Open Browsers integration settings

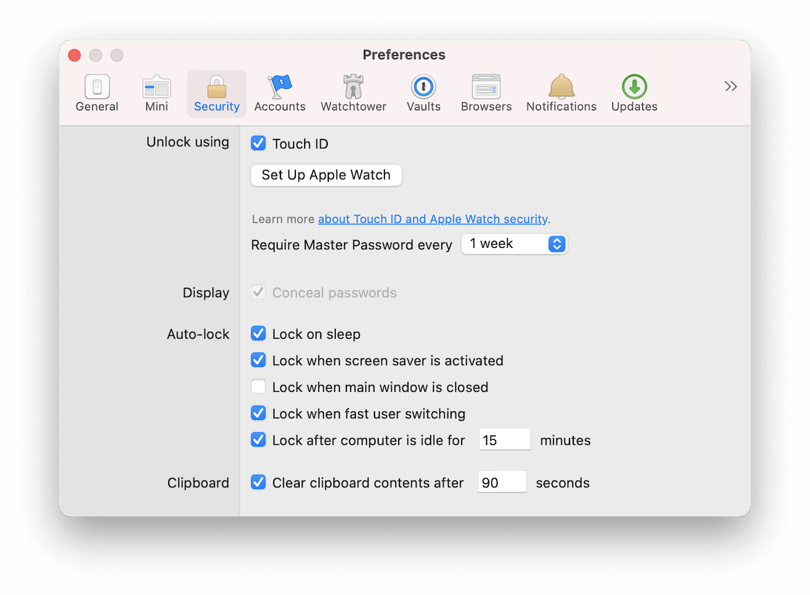pos(486,93)
